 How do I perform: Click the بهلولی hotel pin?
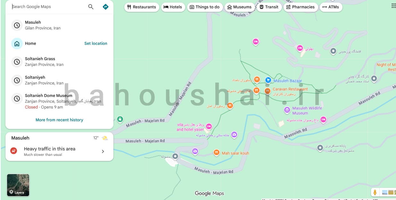300,48
